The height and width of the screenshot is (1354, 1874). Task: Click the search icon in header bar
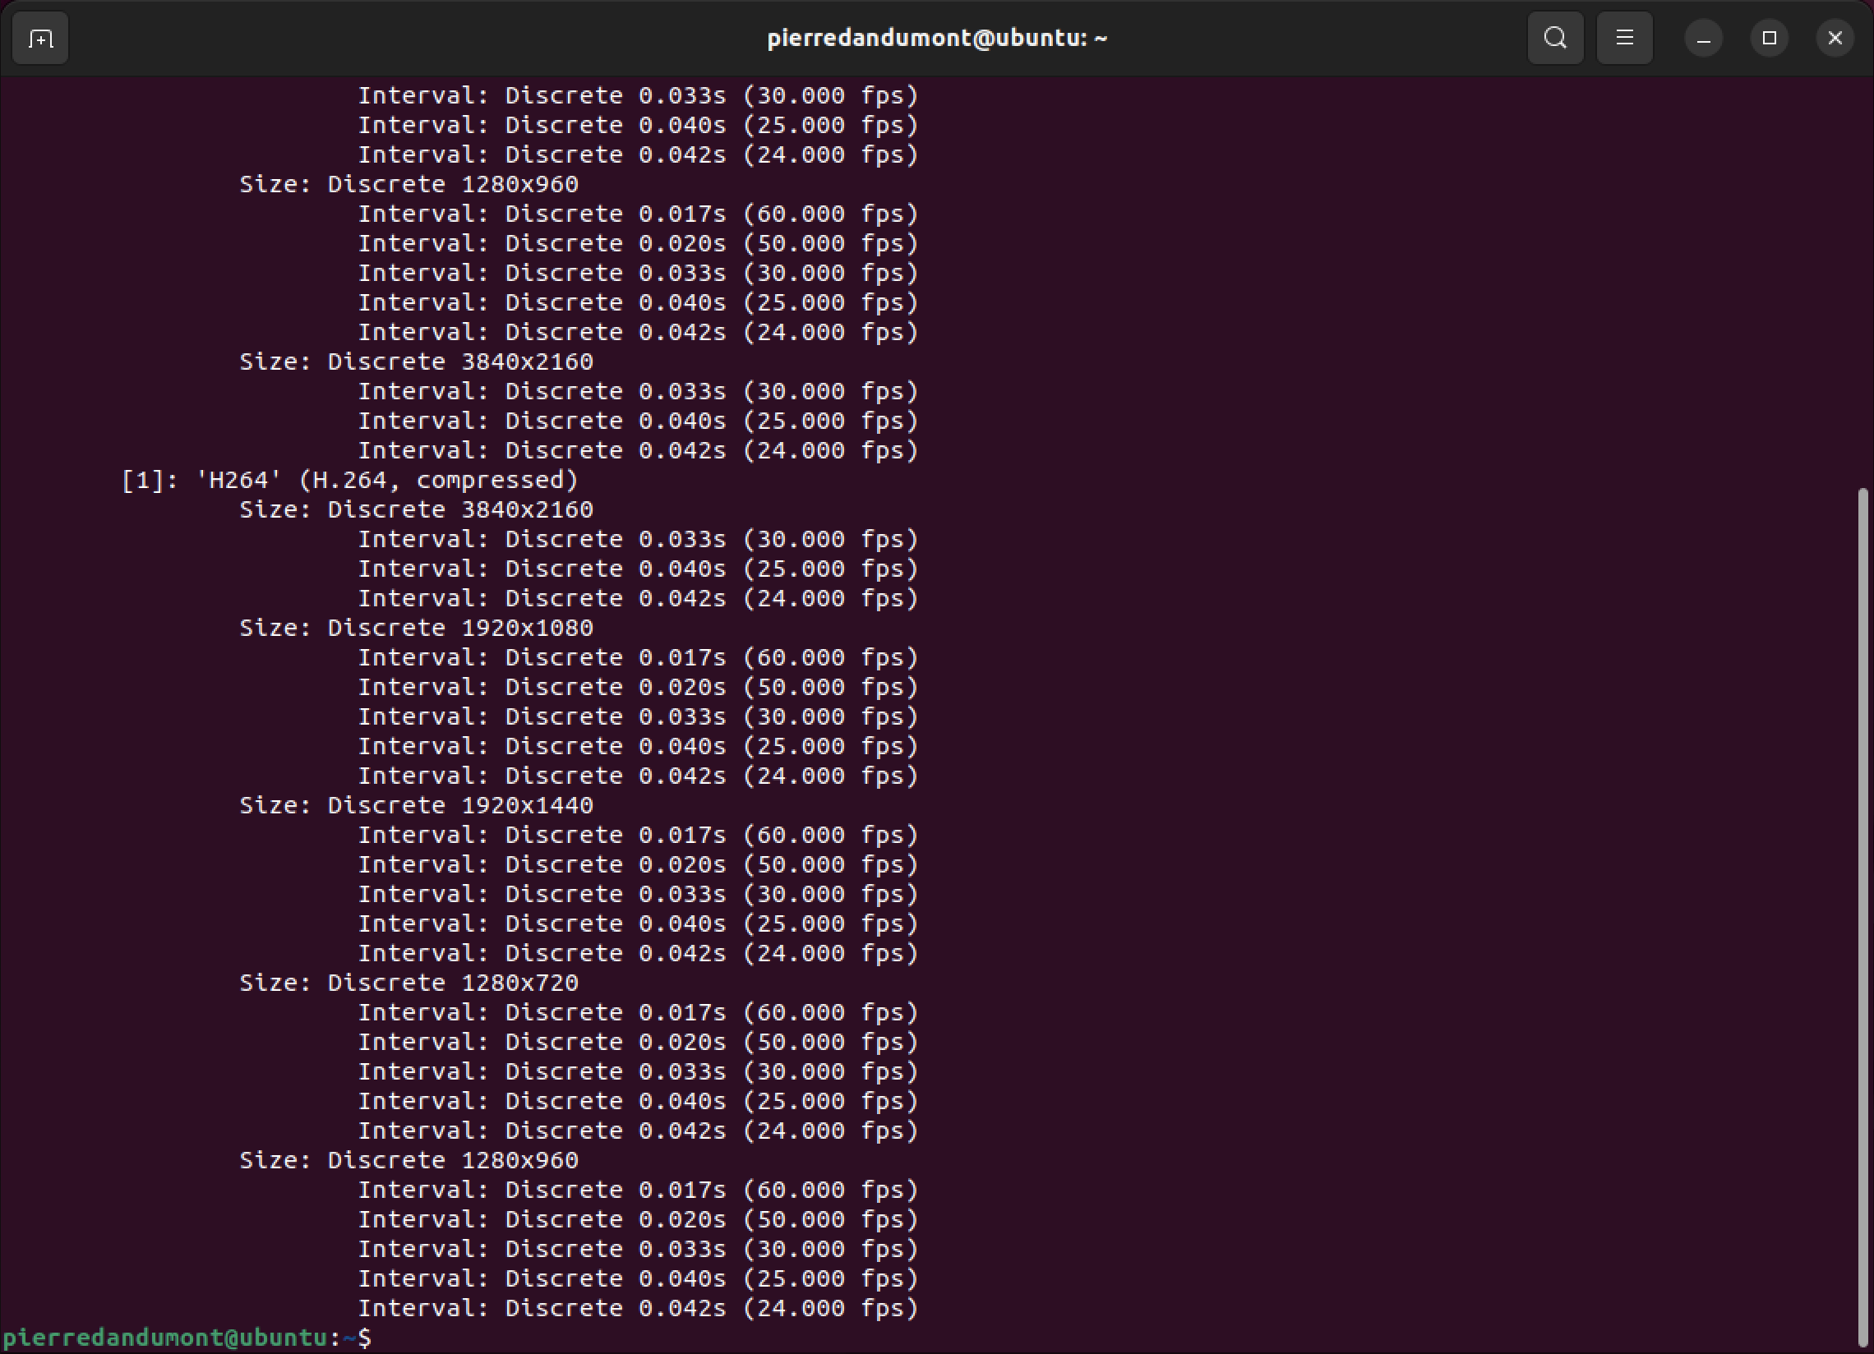pos(1555,38)
